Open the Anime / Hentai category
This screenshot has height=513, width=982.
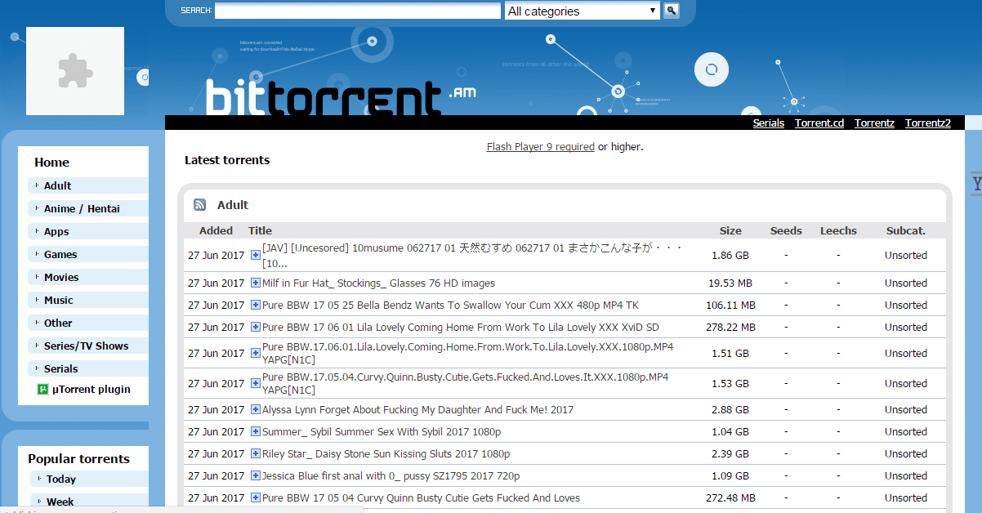click(82, 208)
